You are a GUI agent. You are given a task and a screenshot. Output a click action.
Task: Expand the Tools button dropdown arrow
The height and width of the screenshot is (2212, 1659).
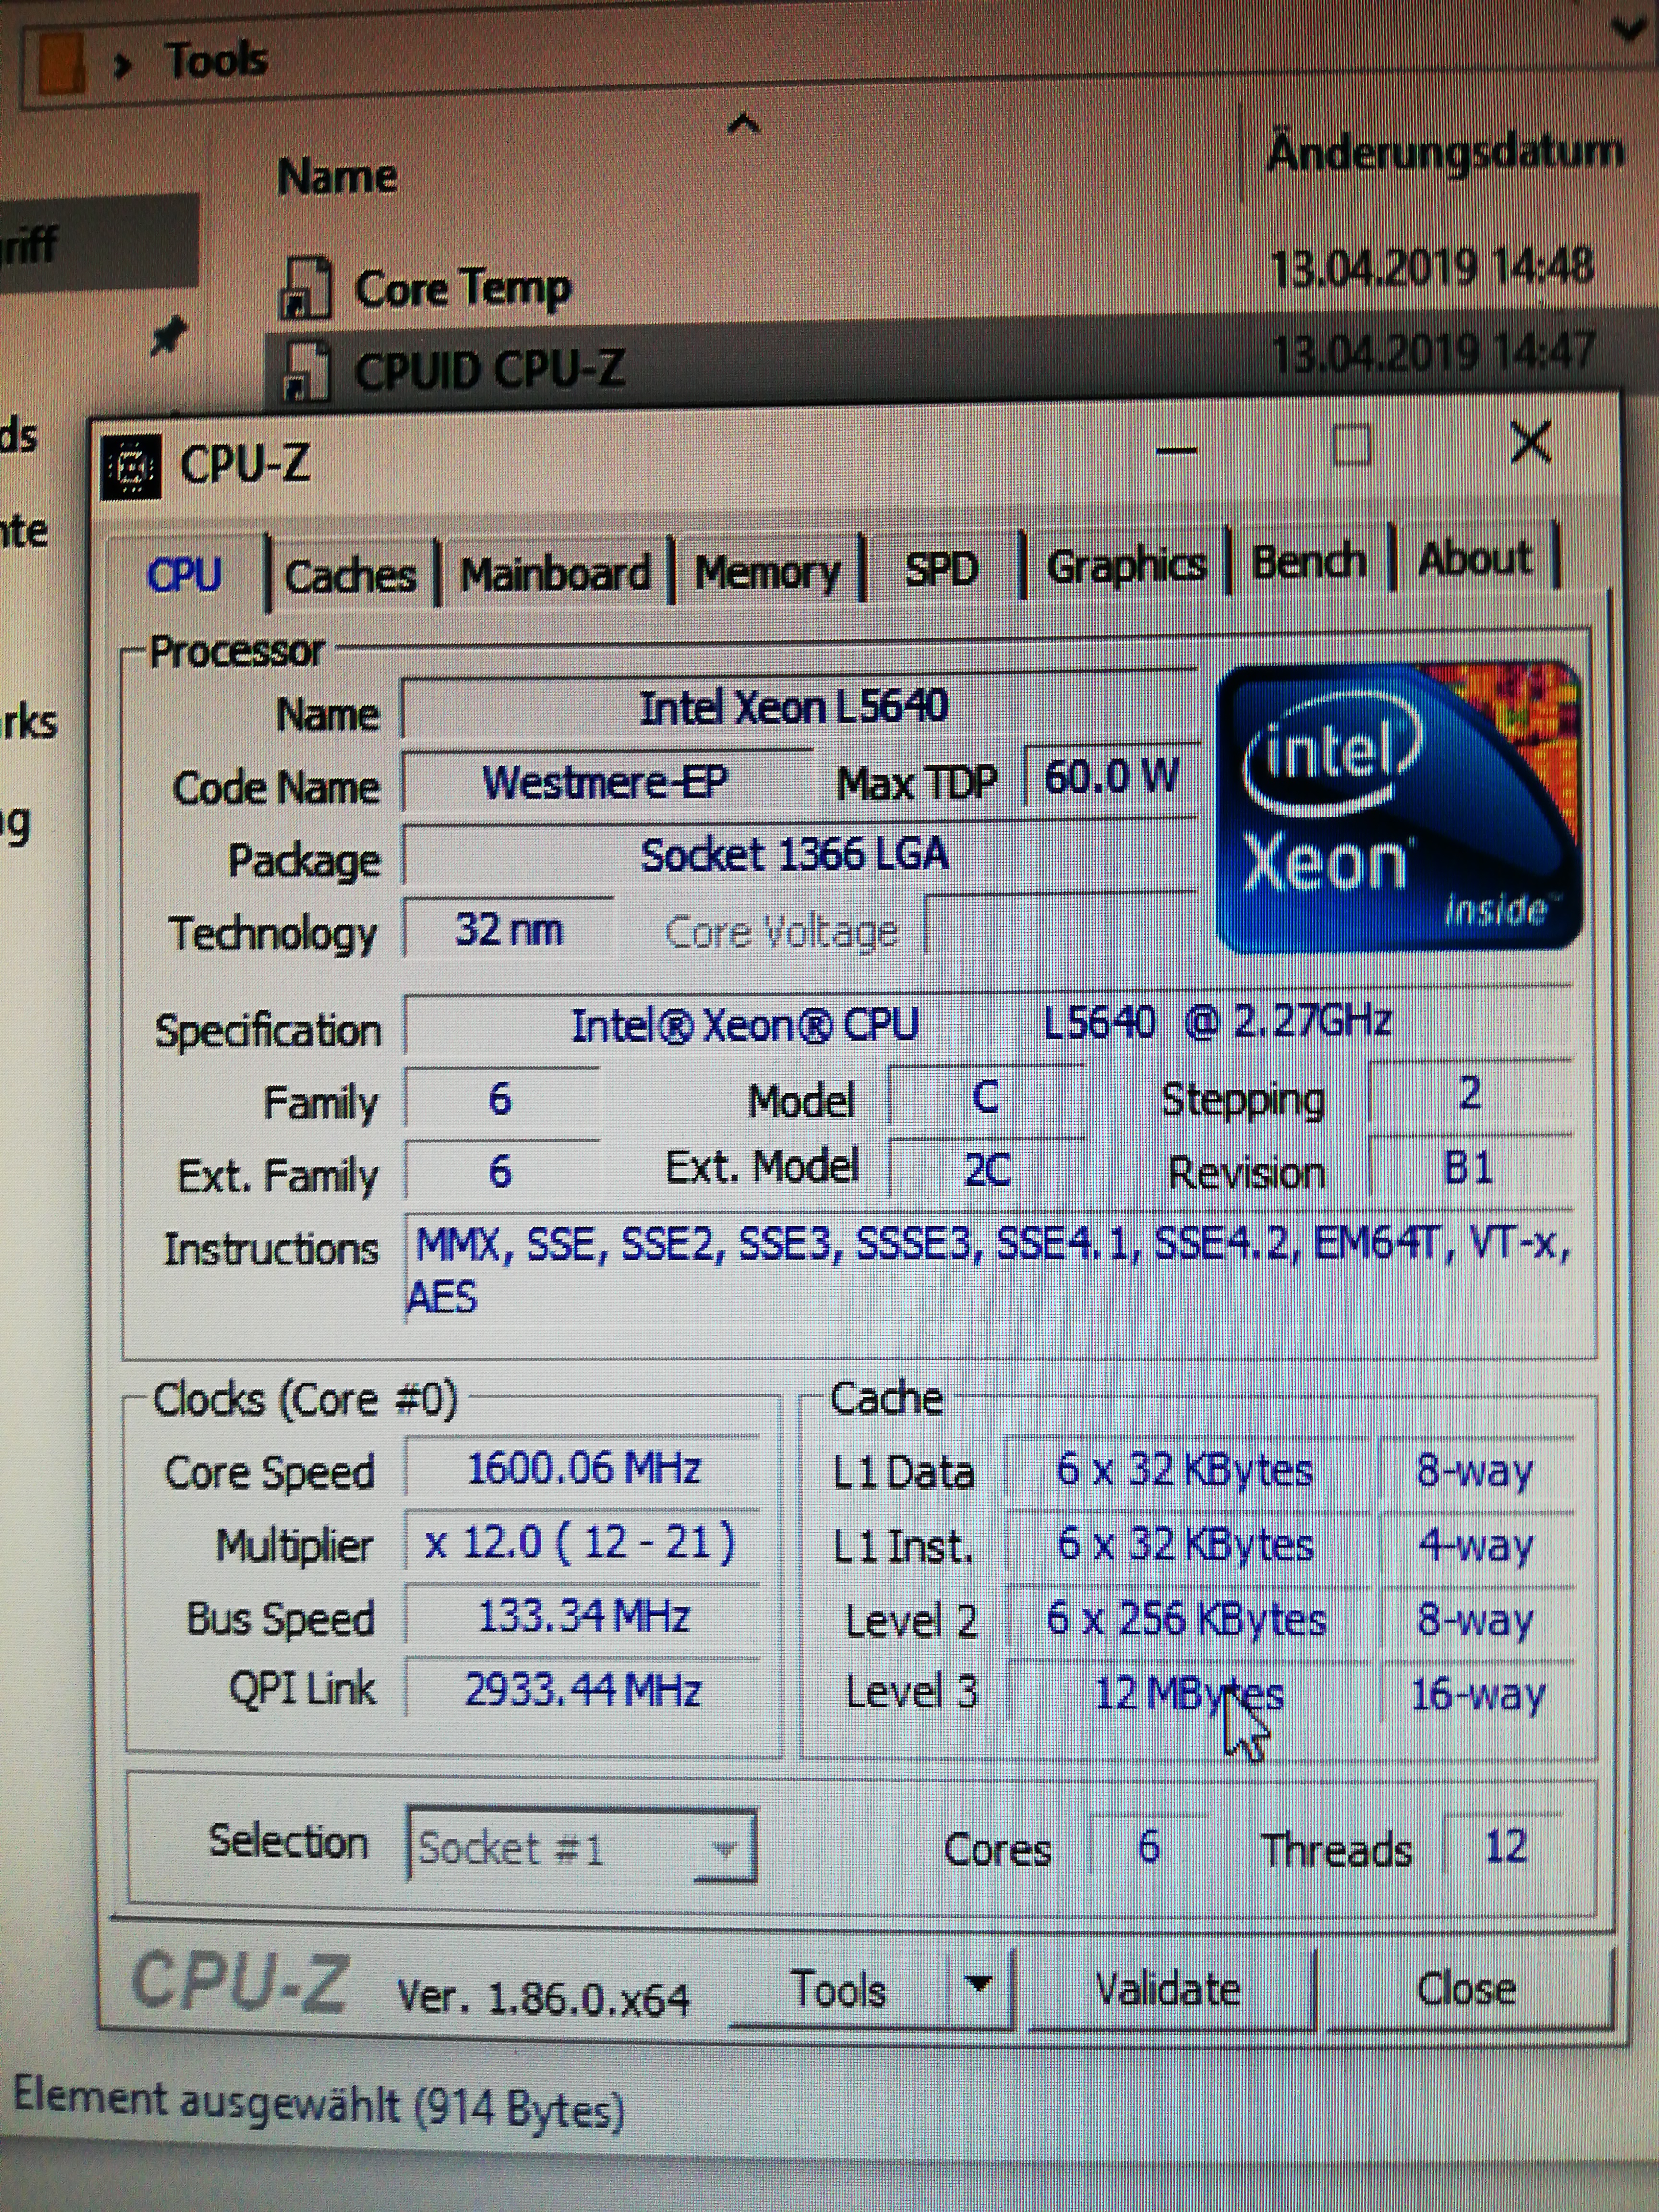coord(979,1983)
